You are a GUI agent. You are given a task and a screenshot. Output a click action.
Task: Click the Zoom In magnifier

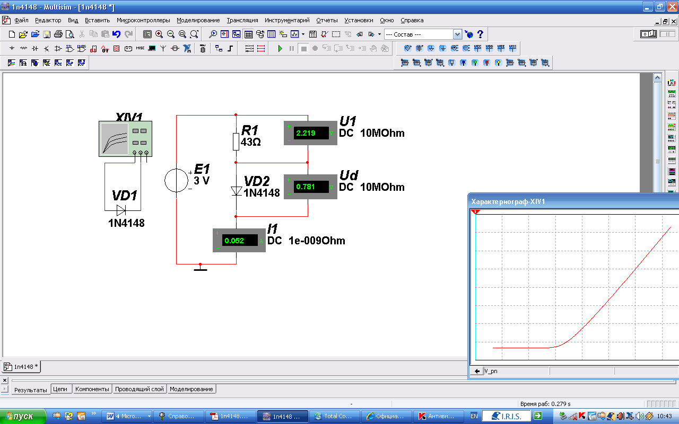click(x=159, y=34)
